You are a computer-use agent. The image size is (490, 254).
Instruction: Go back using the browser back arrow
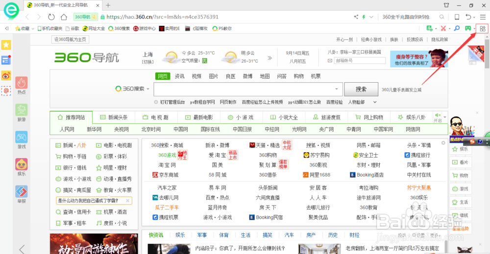coord(27,17)
